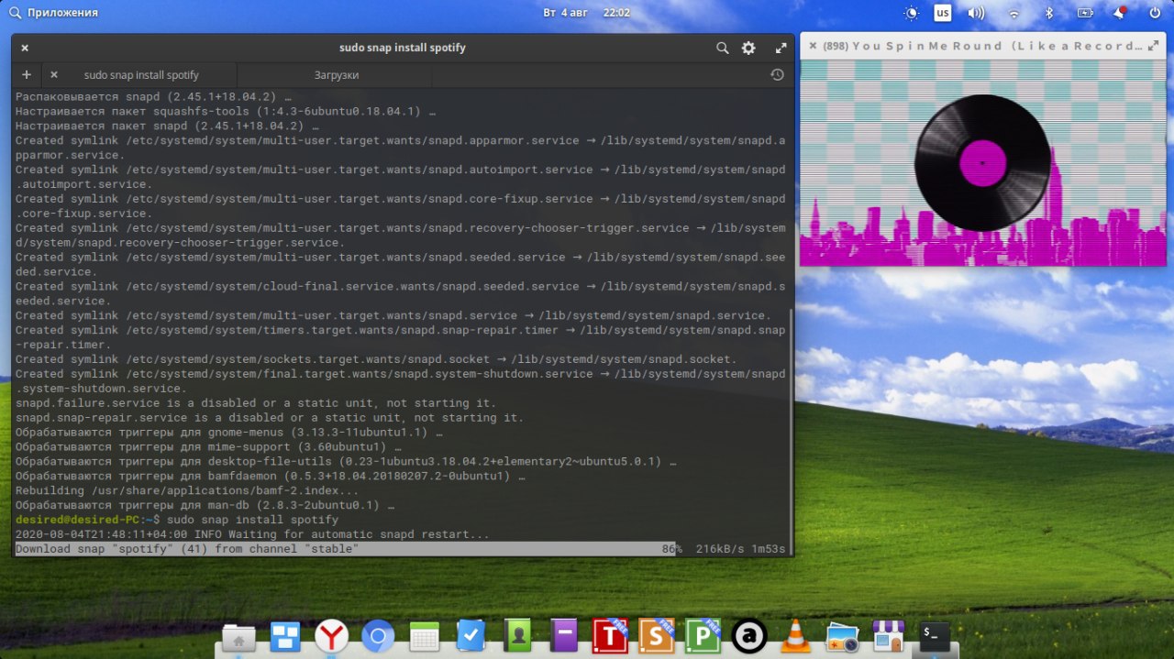Open the date and time indicator

586,13
